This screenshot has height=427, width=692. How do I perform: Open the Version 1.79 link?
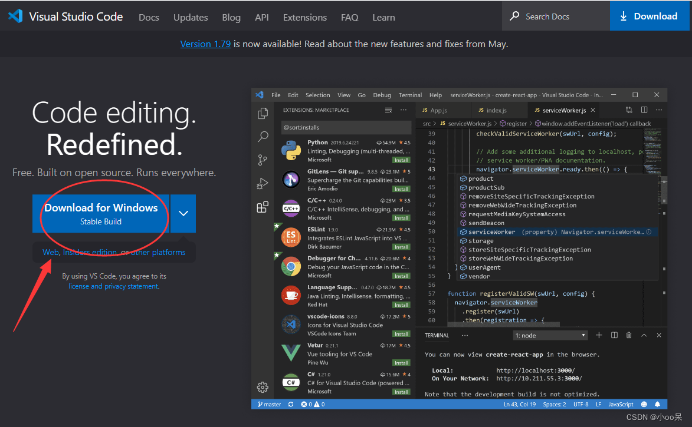tap(205, 44)
